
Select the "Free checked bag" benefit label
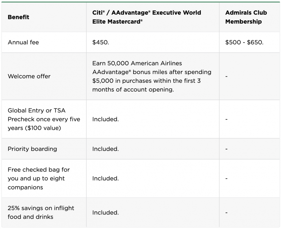(x=39, y=178)
